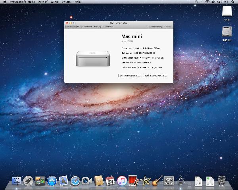Click the Bluetooth status icon
The width and height of the screenshot is (238, 190).
[202, 2]
